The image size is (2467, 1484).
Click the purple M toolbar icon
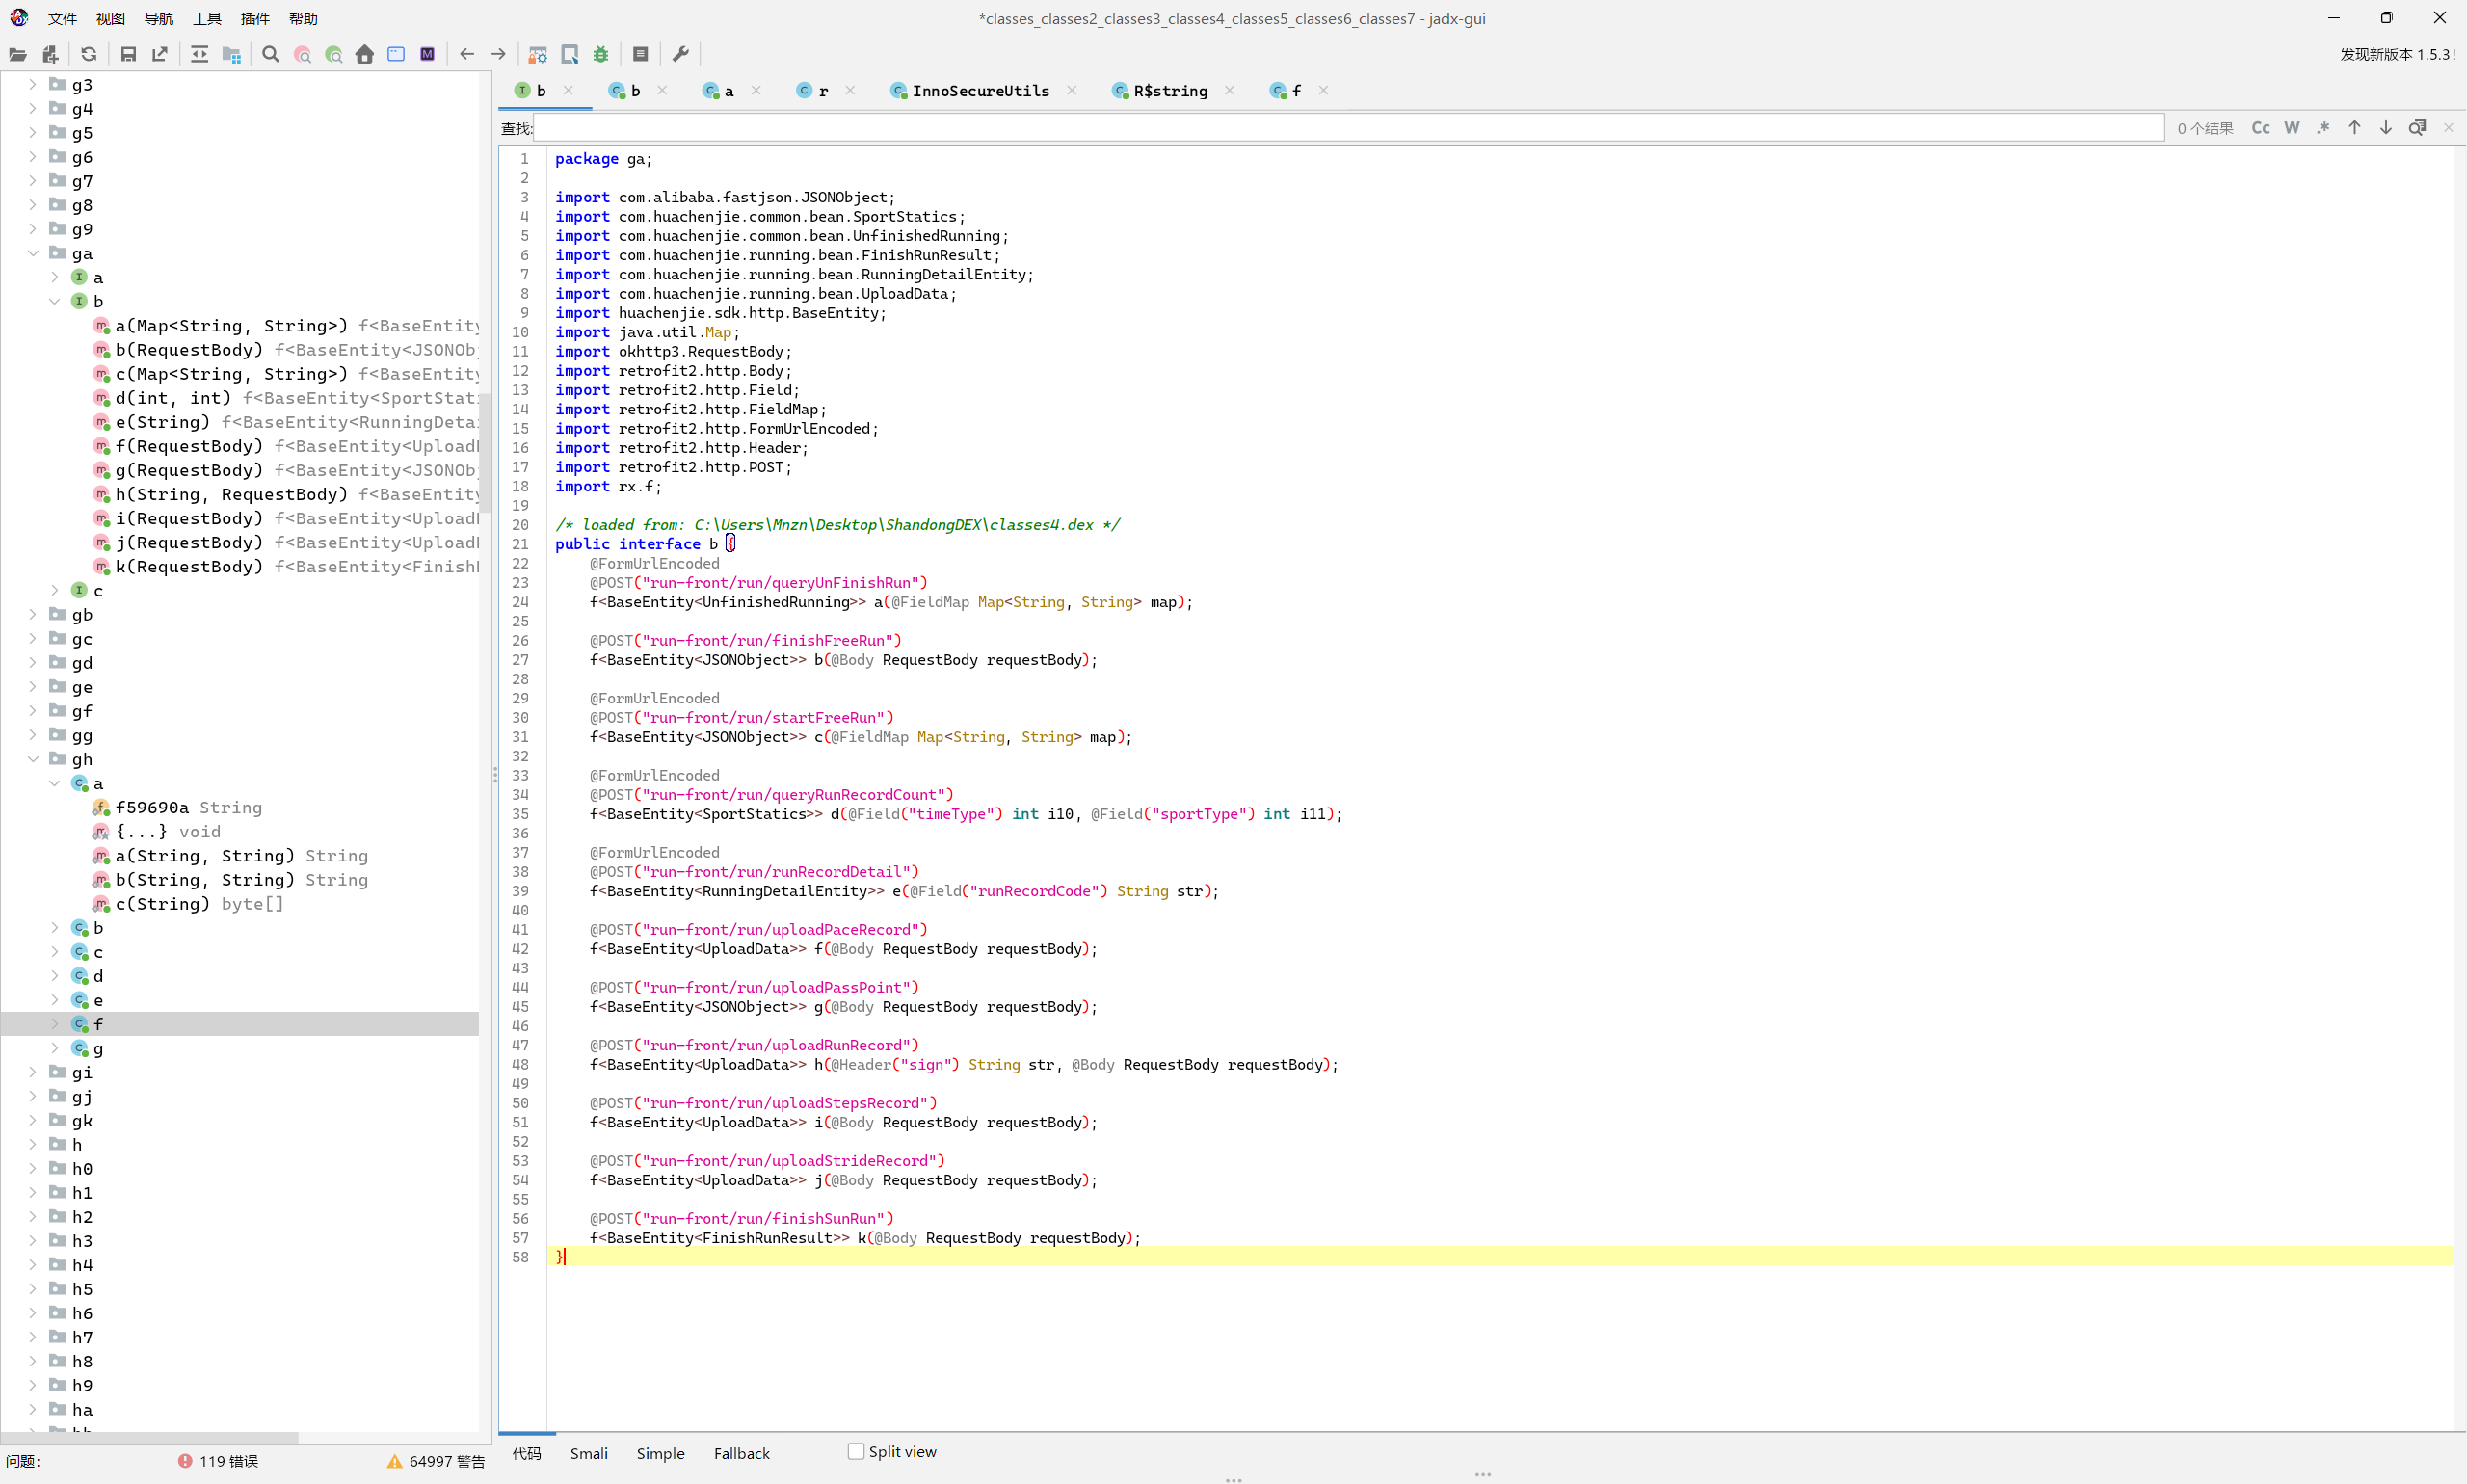click(427, 54)
